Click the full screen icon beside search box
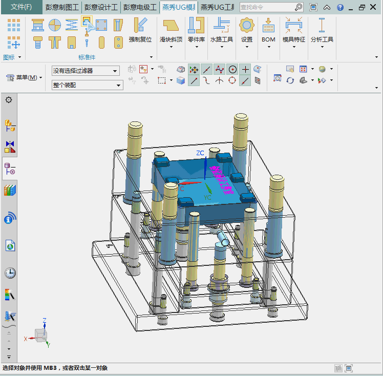Viewport: 383px width, 376px height. pos(313,7)
